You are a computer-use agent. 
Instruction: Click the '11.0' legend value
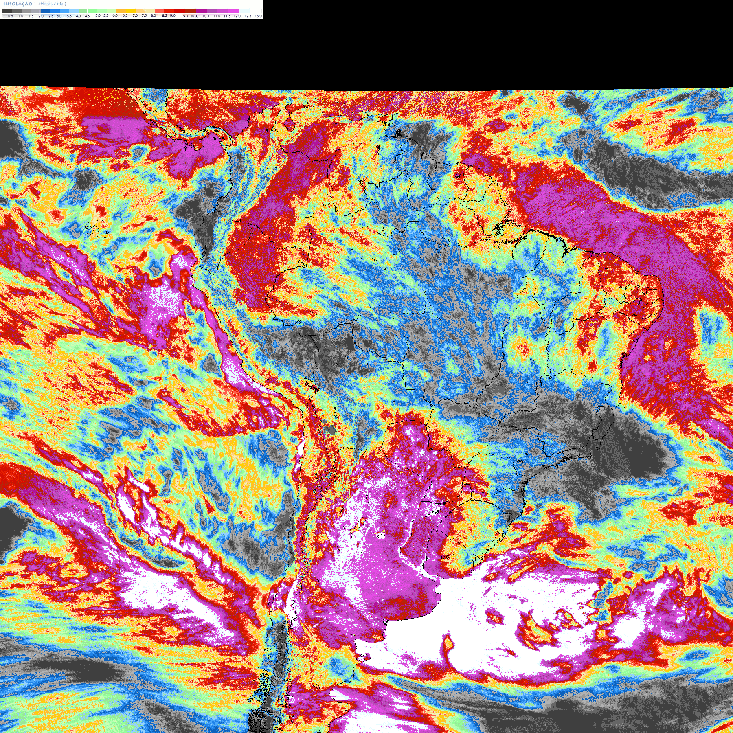point(217,16)
